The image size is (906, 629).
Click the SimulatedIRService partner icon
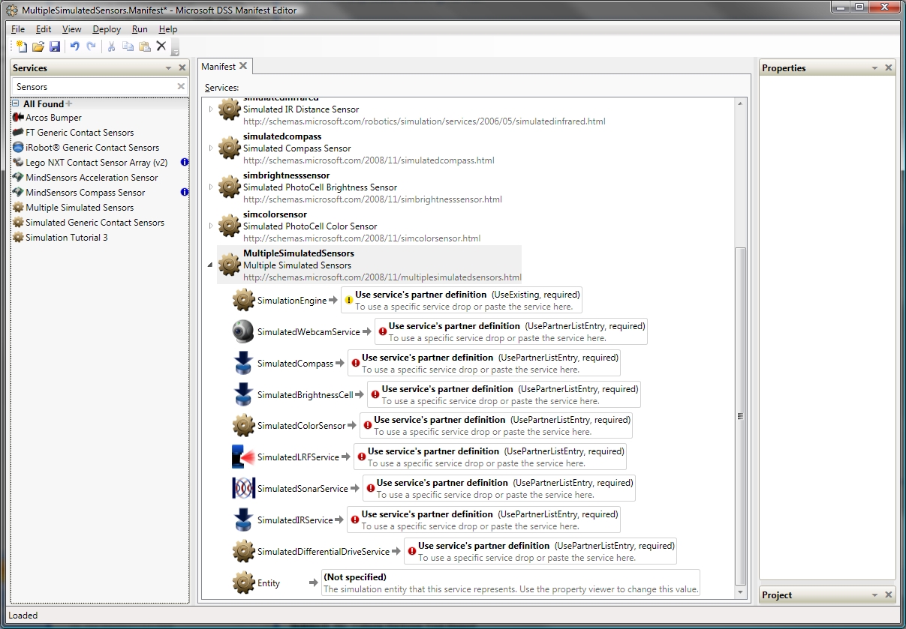pyautogui.click(x=243, y=520)
